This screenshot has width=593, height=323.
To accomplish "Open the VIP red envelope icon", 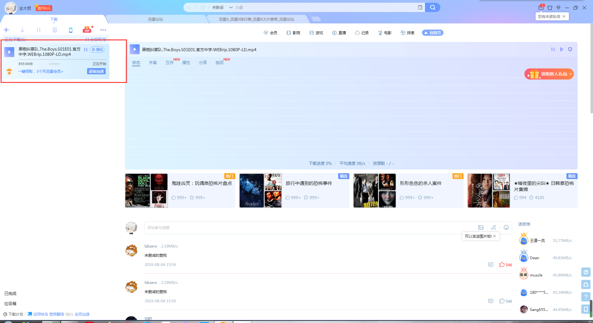I will (x=87, y=30).
